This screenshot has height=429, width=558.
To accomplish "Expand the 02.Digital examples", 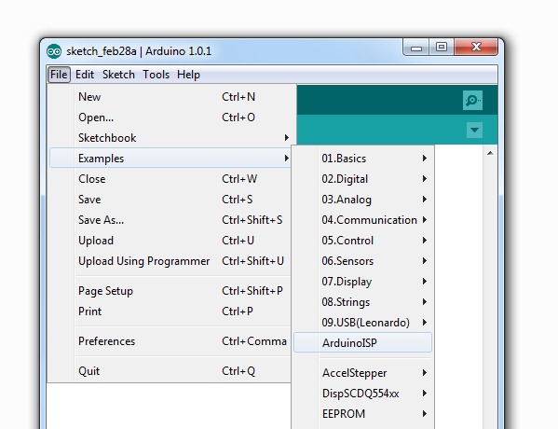I will point(362,179).
